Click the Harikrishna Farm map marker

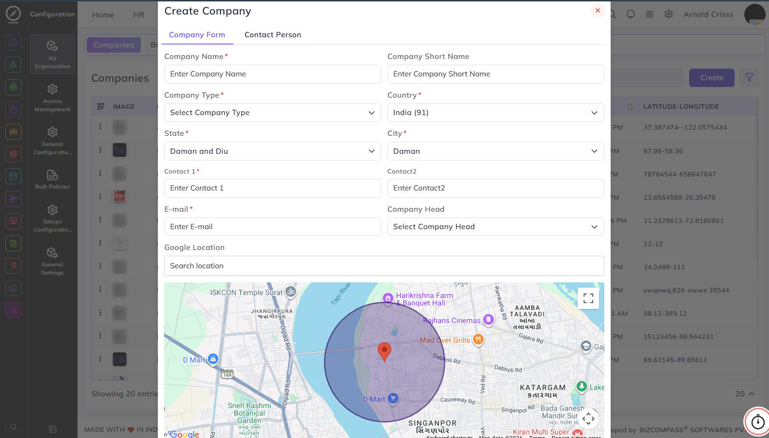tap(388, 298)
